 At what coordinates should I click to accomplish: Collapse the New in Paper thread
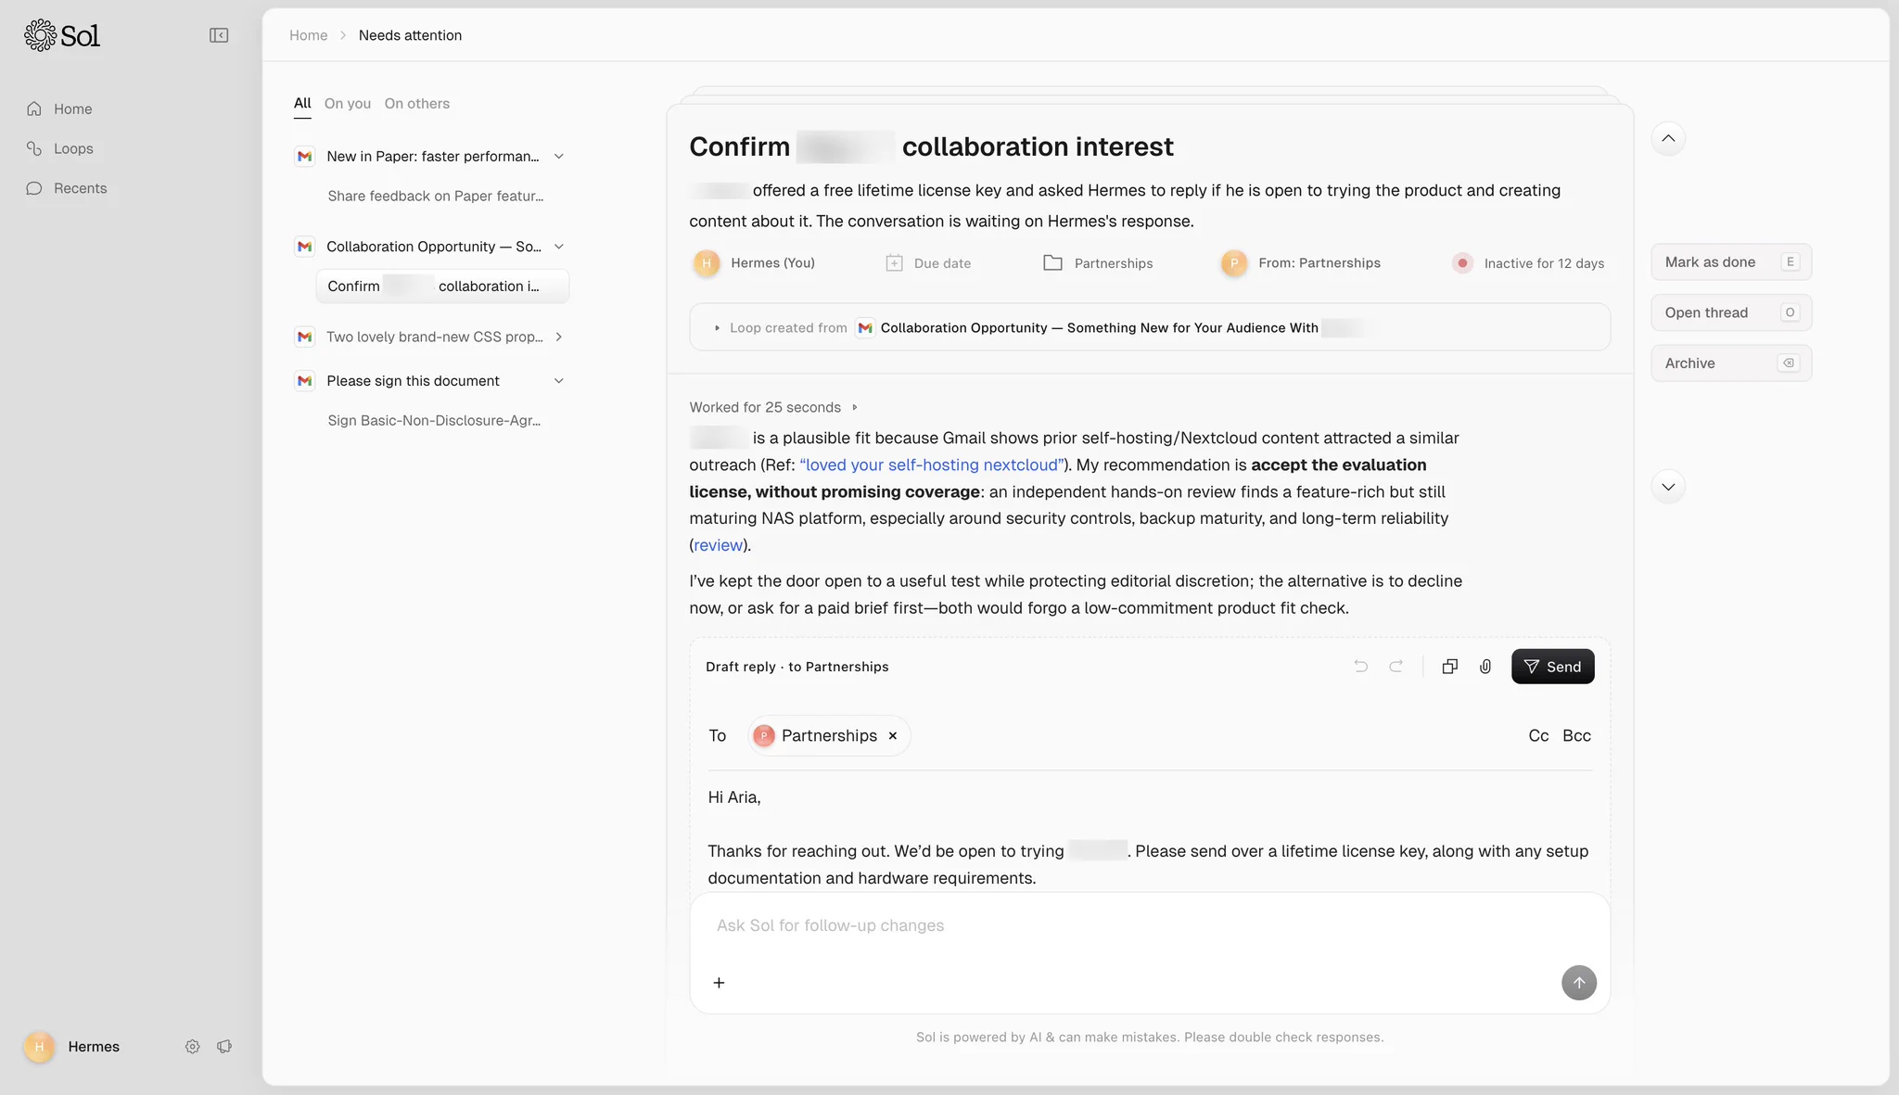coord(559,156)
